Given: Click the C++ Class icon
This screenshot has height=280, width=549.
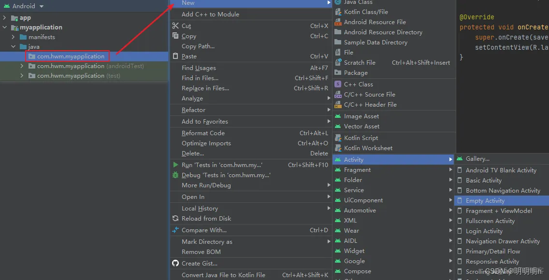Looking at the screenshot, I should tap(338, 84).
